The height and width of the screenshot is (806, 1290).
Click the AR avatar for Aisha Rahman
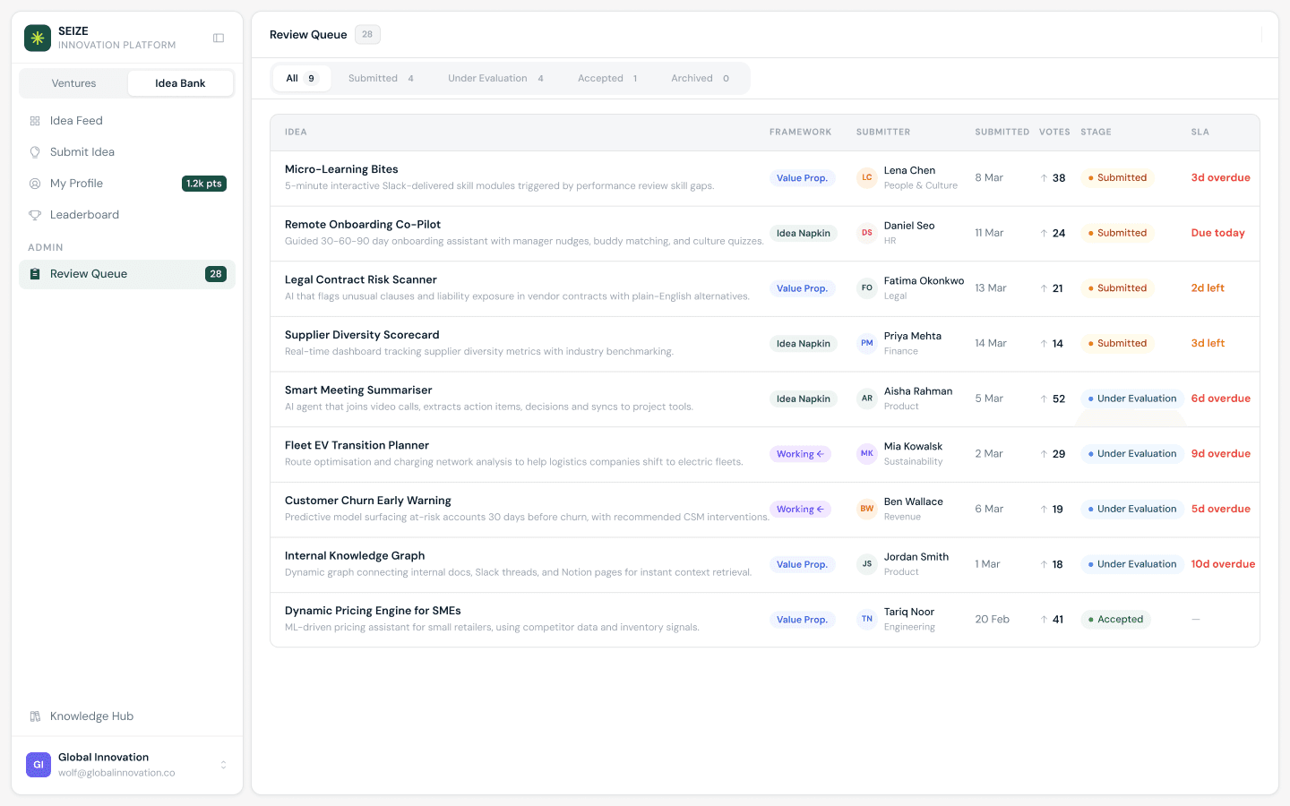(866, 399)
